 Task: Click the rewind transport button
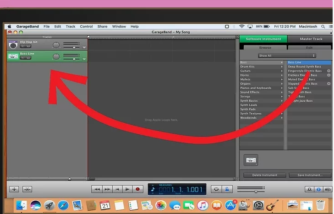tap(97, 189)
